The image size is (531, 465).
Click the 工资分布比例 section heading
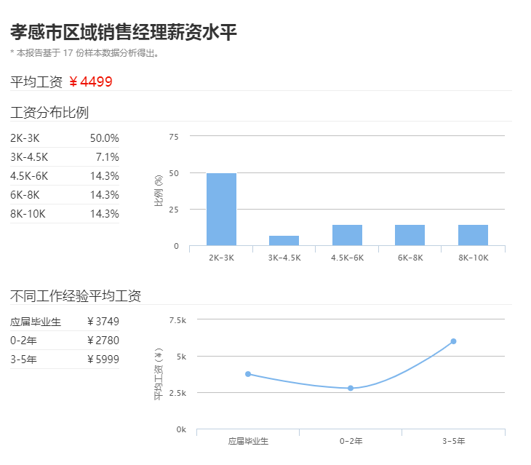49,112
